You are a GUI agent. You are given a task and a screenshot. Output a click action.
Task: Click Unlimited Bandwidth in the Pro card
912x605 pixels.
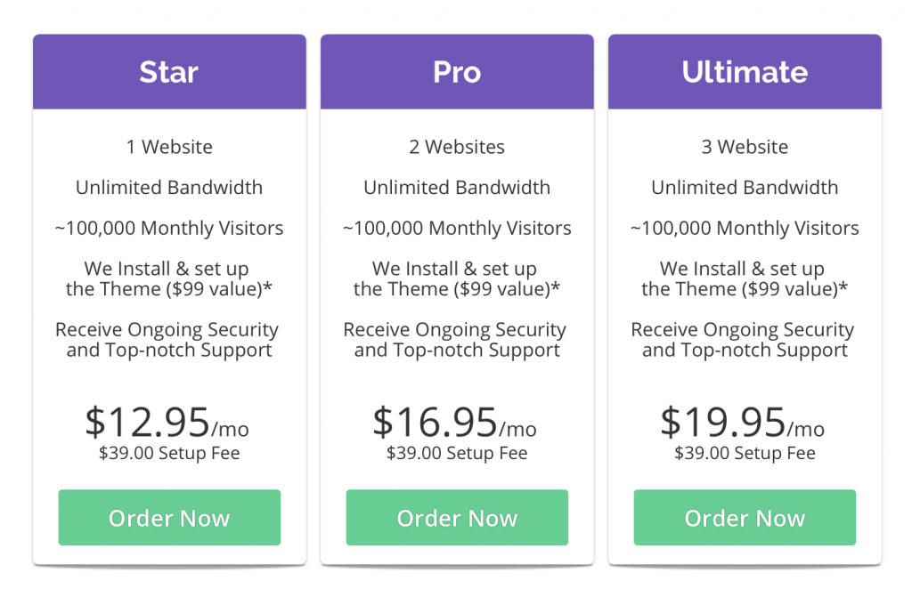tap(457, 187)
